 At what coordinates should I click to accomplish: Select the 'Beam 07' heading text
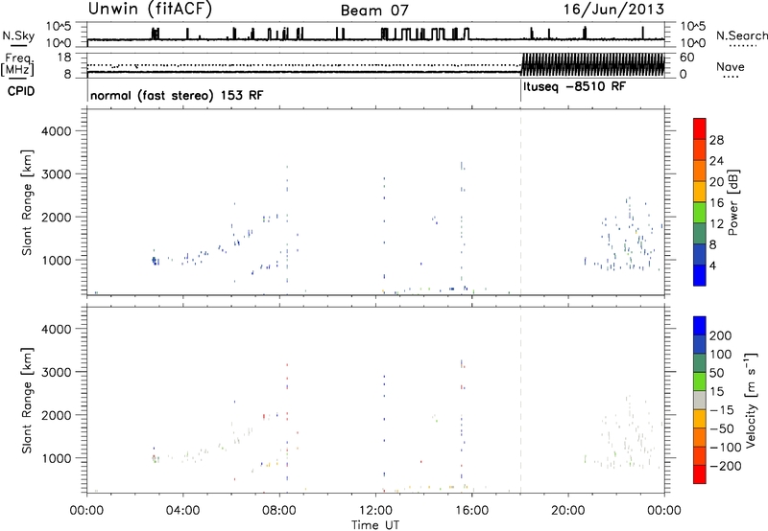point(374,11)
